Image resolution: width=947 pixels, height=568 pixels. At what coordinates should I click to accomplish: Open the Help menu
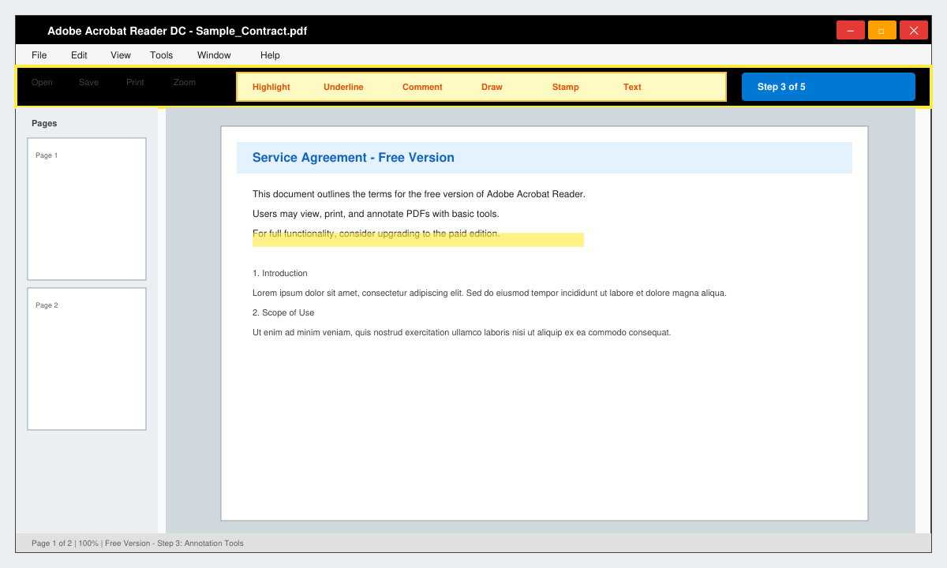tap(270, 55)
